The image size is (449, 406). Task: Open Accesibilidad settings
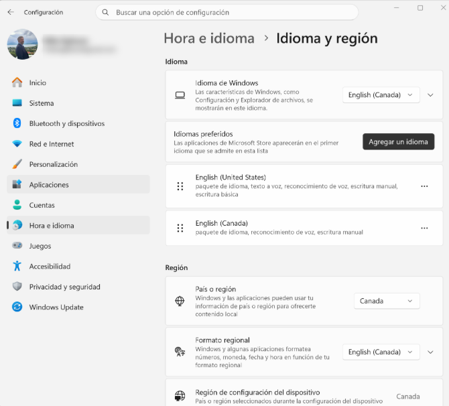pos(78,266)
